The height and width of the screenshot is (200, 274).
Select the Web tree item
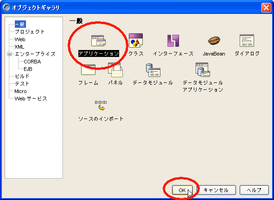click(20, 39)
